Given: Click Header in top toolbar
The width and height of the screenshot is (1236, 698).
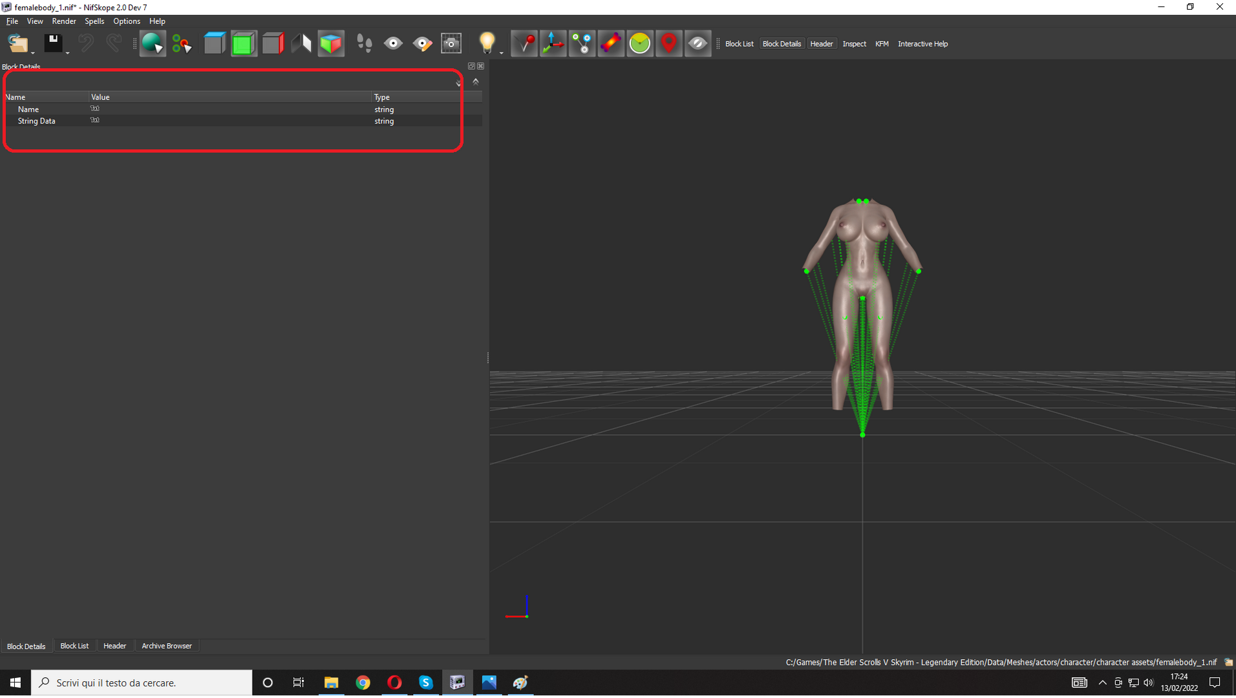Looking at the screenshot, I should click(x=822, y=44).
